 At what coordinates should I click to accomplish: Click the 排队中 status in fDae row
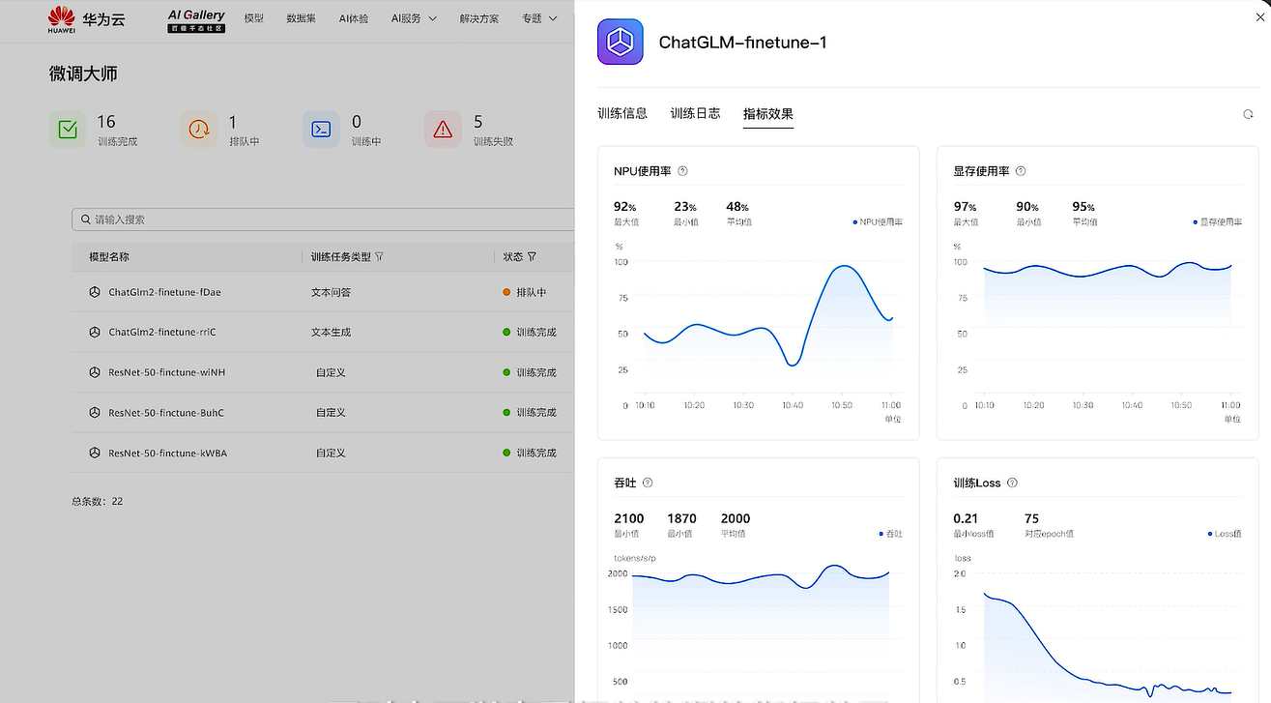(531, 292)
